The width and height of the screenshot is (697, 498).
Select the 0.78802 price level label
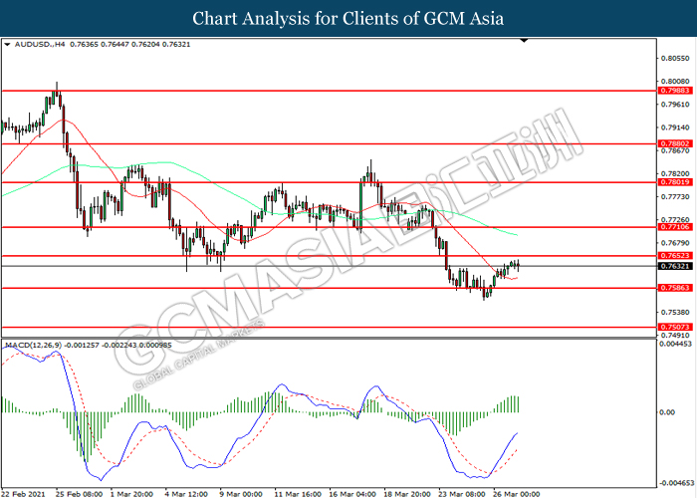click(x=675, y=144)
